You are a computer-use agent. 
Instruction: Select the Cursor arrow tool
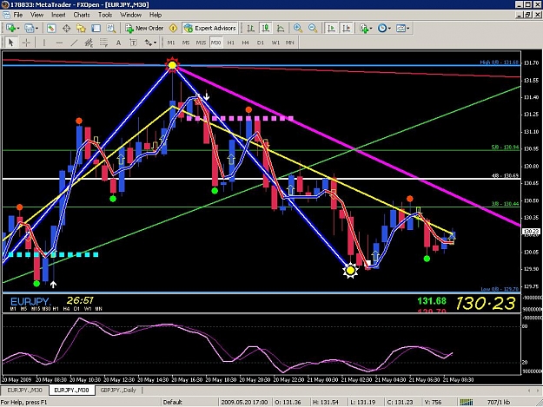click(11, 43)
